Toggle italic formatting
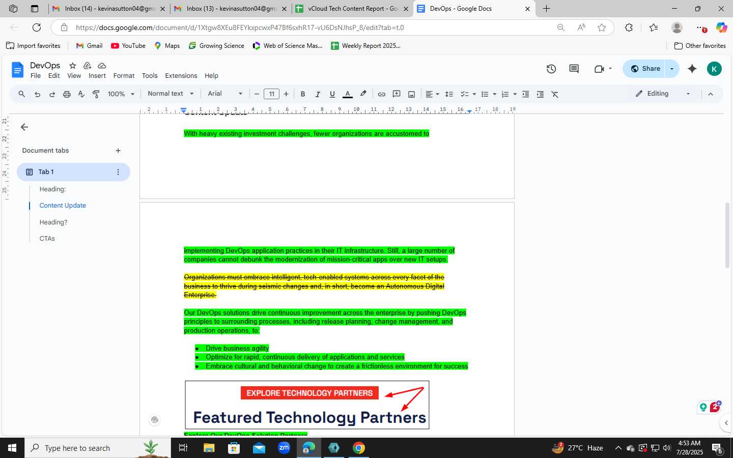733x458 pixels. pyautogui.click(x=318, y=94)
